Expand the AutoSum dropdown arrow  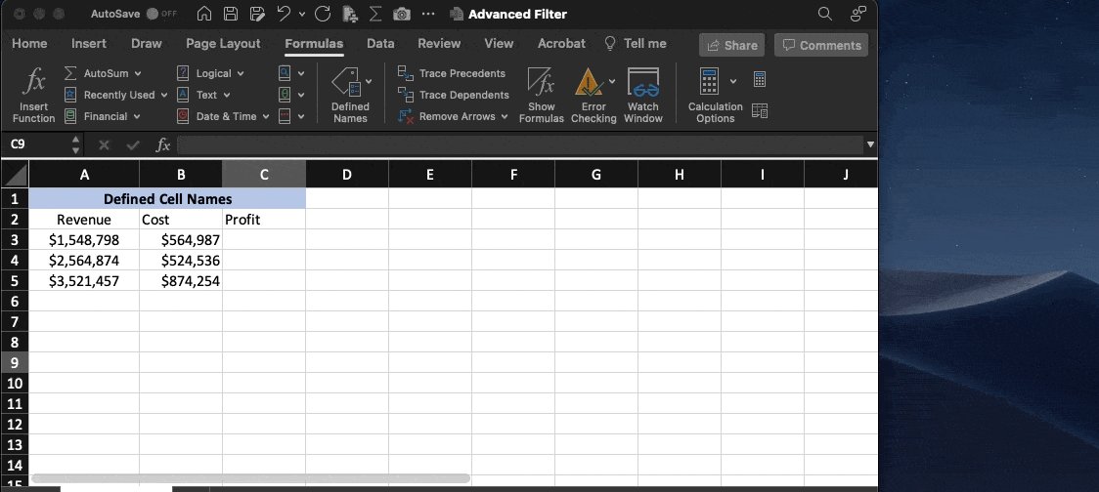tap(137, 73)
